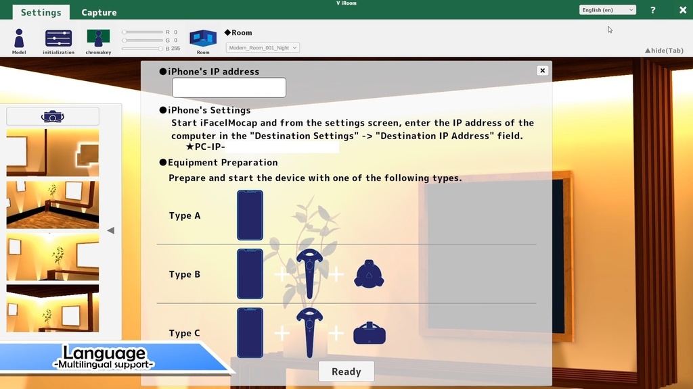Open the English (en) language dropdown
This screenshot has width=693, height=389.
pos(606,9)
